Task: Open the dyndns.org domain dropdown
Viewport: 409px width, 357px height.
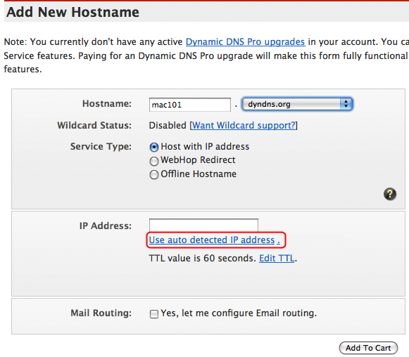Action: 297,104
